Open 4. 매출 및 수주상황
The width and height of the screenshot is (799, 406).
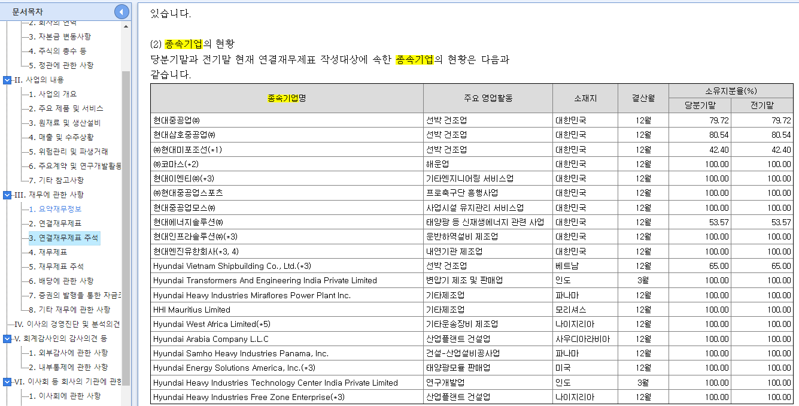pyautogui.click(x=61, y=137)
